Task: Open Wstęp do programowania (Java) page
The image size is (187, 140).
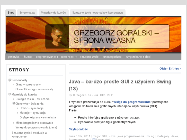Action: (x=36, y=127)
